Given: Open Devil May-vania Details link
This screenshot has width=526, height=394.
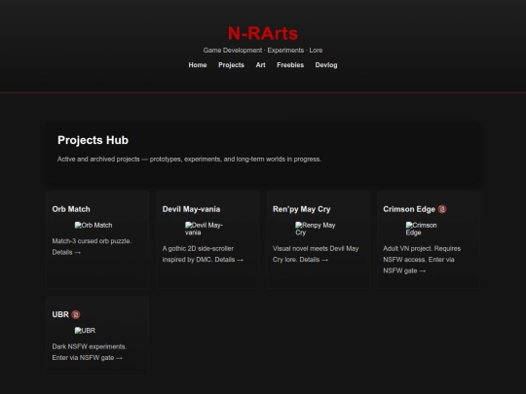Looking at the screenshot, I should 229,260.
